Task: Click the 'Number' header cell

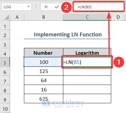Action: point(43,53)
